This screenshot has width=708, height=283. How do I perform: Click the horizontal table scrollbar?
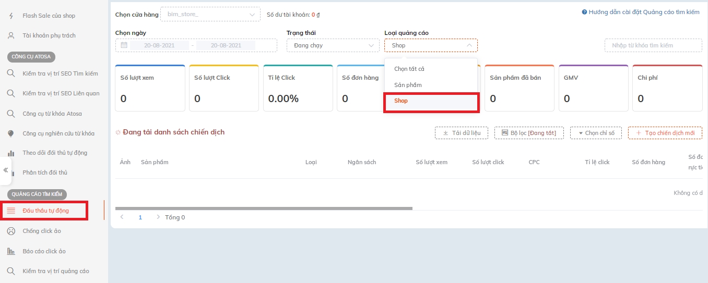coord(264,208)
